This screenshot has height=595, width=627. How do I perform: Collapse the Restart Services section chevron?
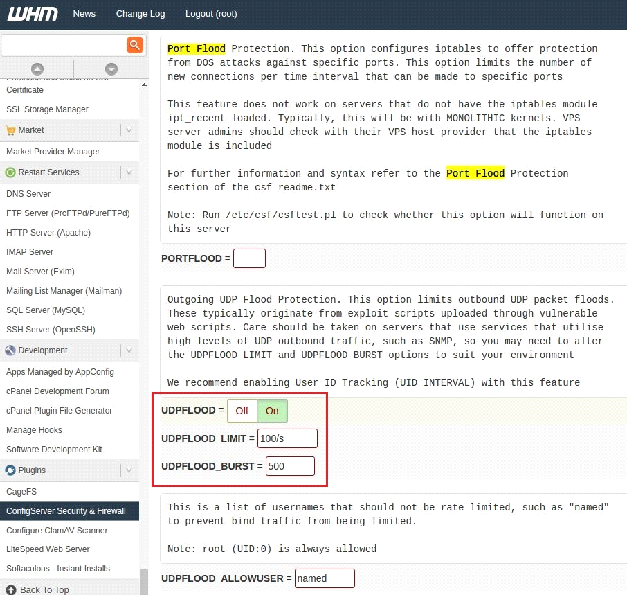coord(129,172)
